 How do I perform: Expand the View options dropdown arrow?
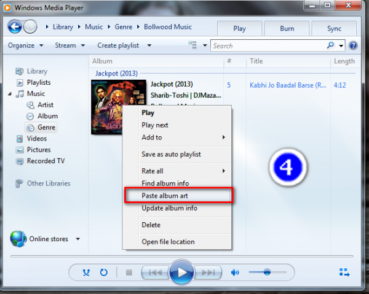[205, 45]
